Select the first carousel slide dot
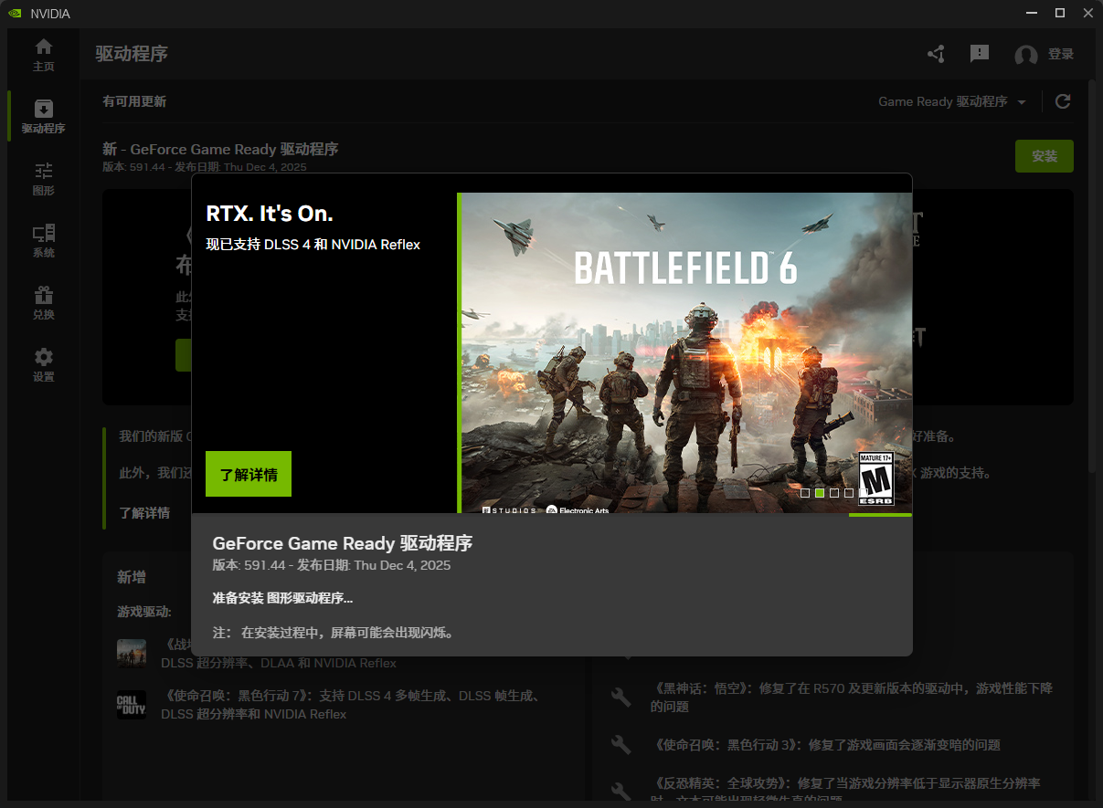 click(805, 493)
